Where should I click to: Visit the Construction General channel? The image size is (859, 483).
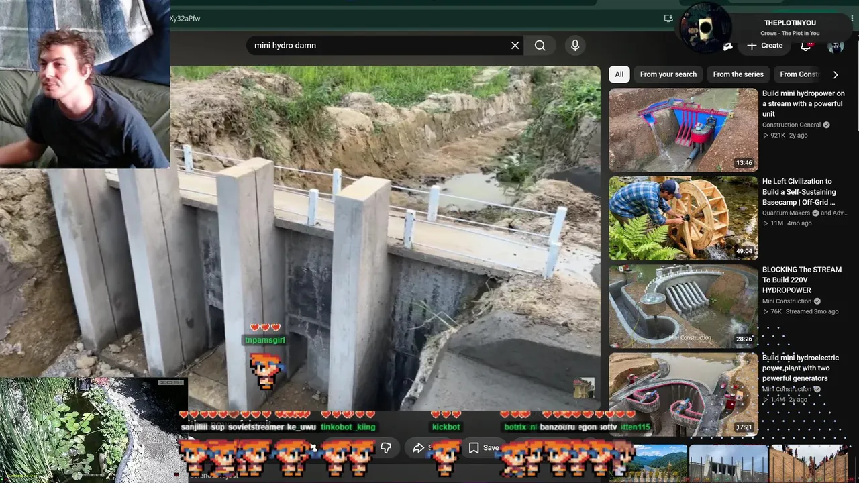point(791,125)
